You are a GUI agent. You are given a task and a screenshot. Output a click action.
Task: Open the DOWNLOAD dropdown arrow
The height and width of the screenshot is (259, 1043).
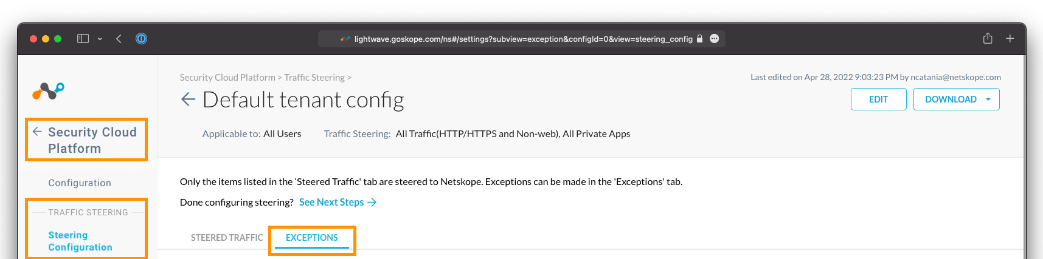[988, 99]
